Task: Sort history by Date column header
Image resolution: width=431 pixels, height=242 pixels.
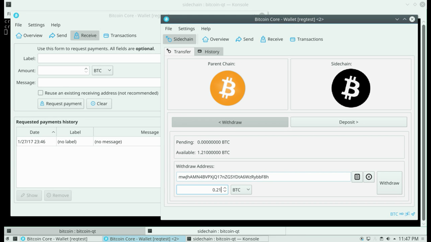Action: click(x=36, y=132)
